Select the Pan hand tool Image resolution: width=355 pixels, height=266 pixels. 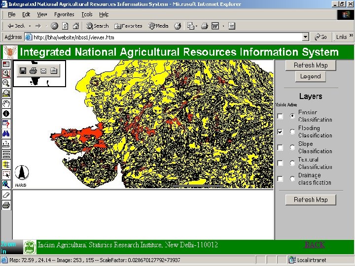click(x=6, y=103)
